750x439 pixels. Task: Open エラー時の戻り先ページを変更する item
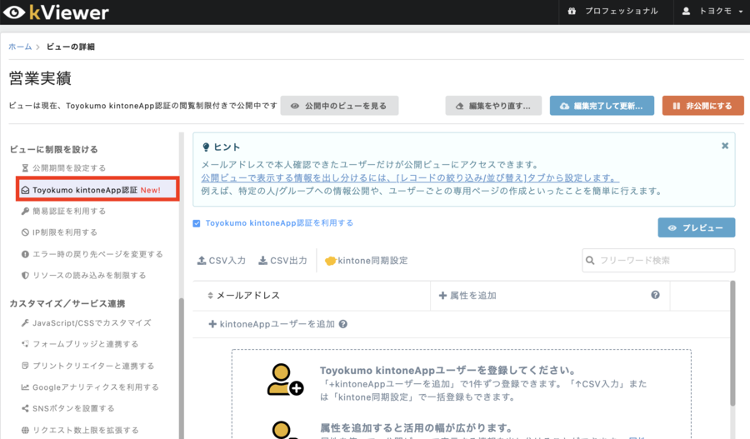coord(92,254)
